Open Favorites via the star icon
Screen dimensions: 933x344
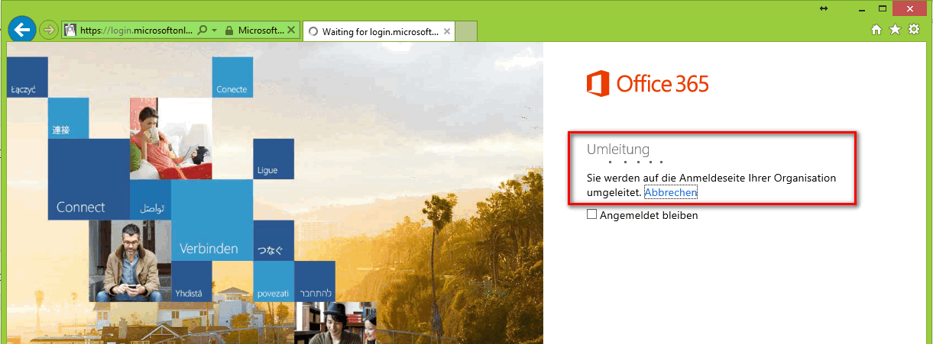[895, 30]
